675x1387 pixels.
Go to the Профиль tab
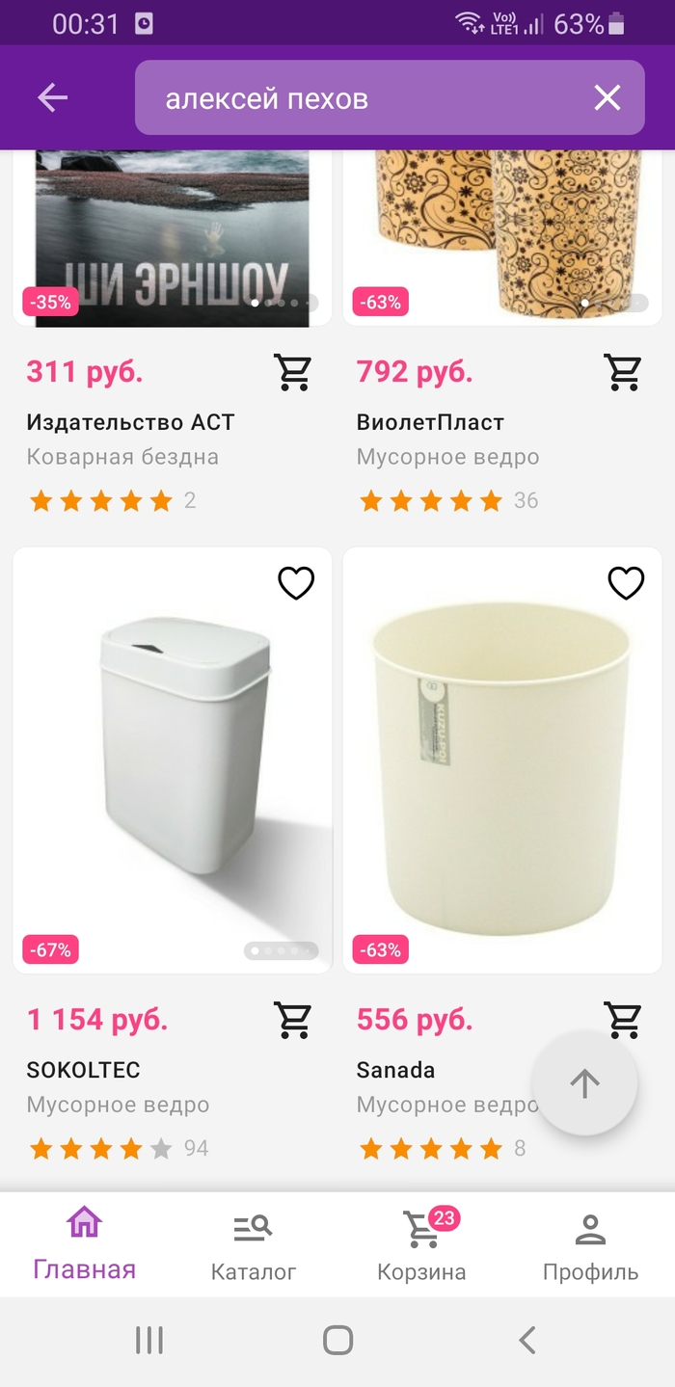coord(590,1245)
